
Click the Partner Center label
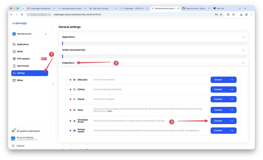(81, 131)
